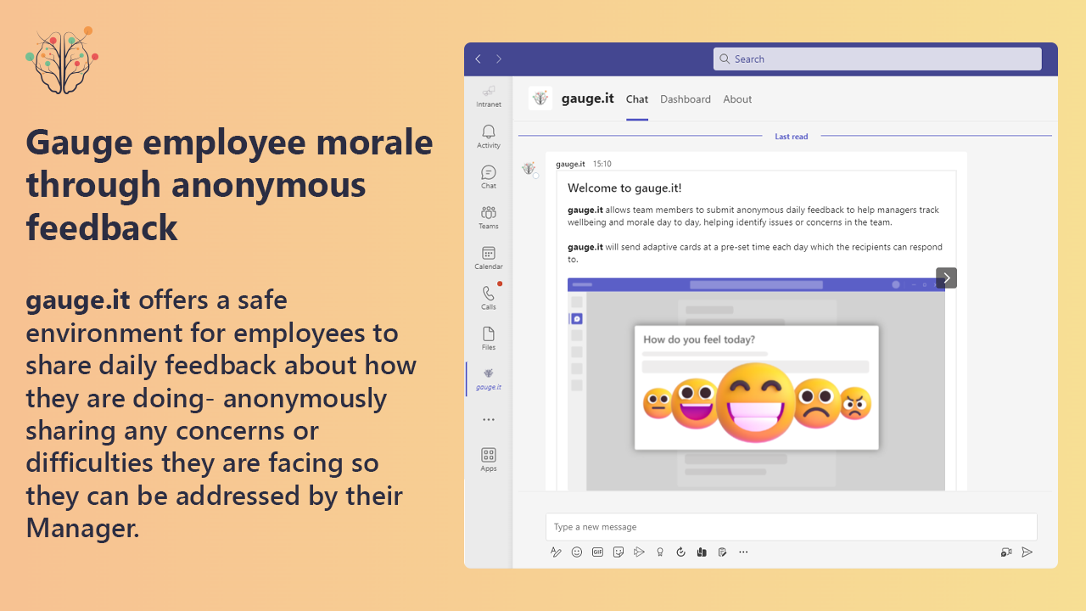The image size is (1086, 611).
Task: Open Intranet in the sidebar
Action: click(489, 96)
